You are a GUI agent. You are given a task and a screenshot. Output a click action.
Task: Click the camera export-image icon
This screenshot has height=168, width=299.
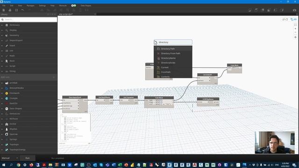click(294, 10)
